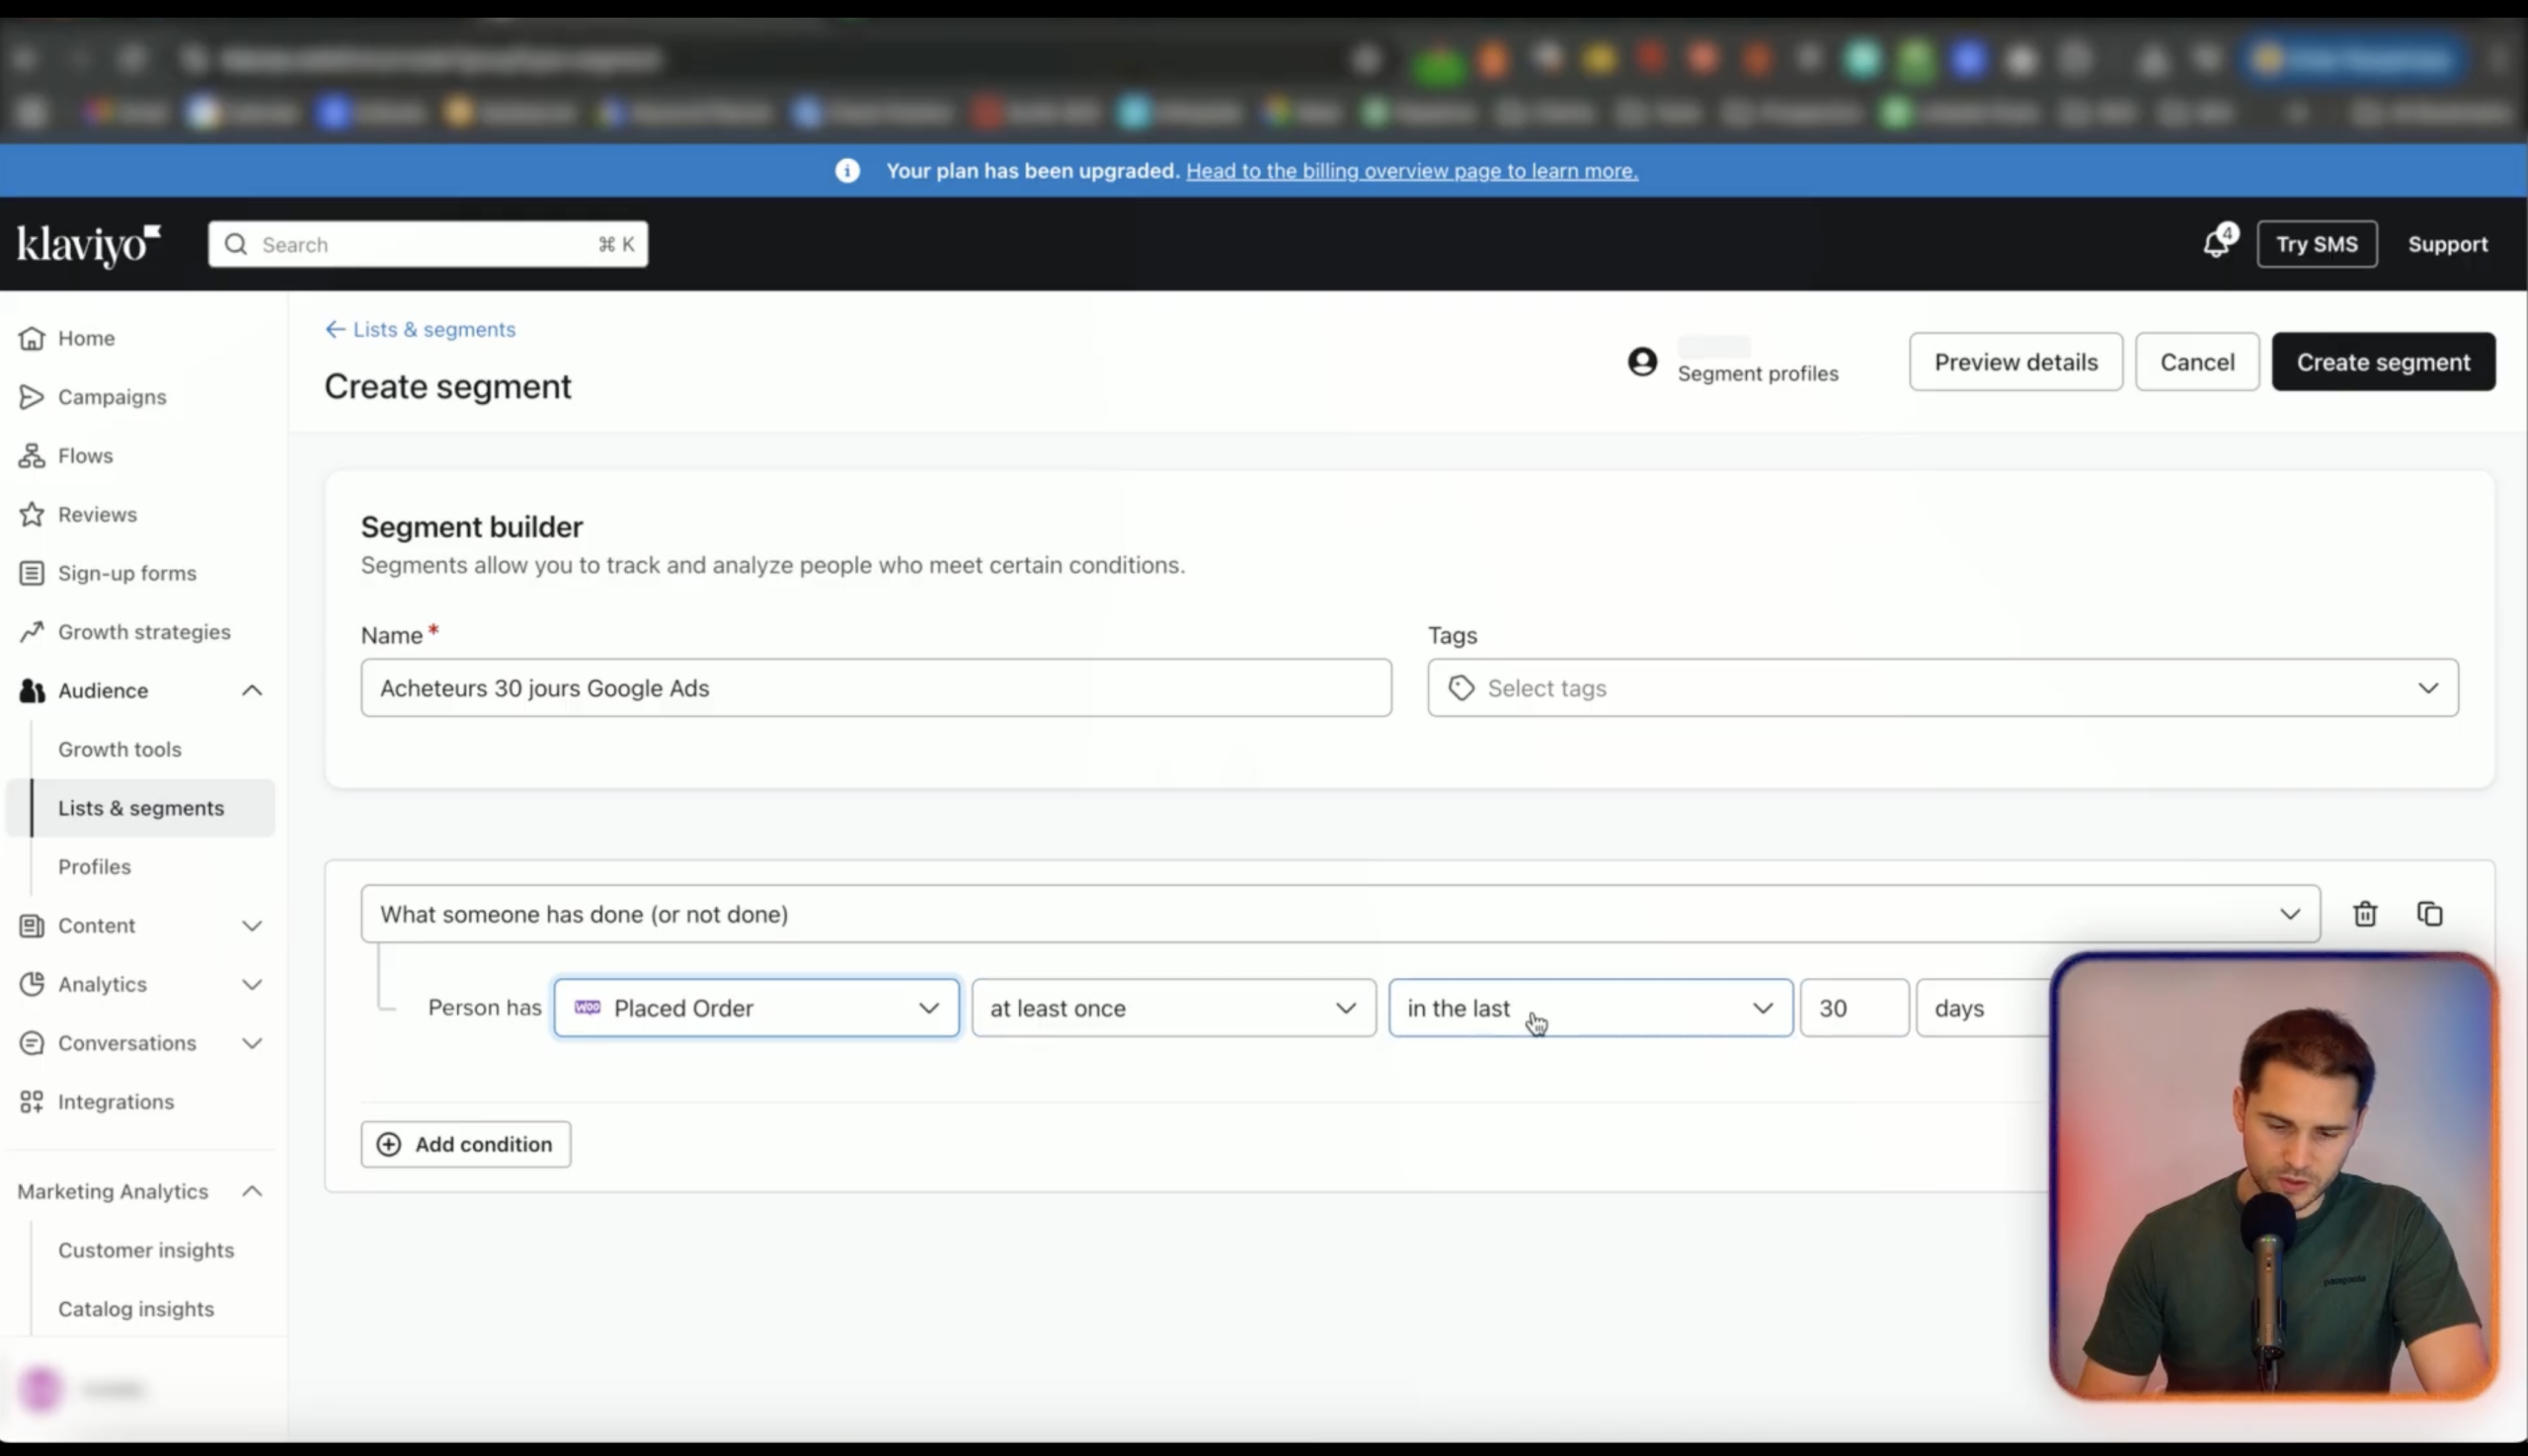The height and width of the screenshot is (1456, 2528).
Task: Expand the Conversations section chevron
Action: (x=252, y=1043)
